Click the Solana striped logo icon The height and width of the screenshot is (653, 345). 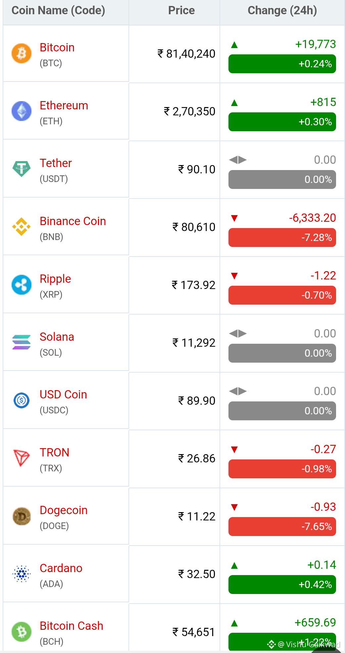tap(22, 342)
